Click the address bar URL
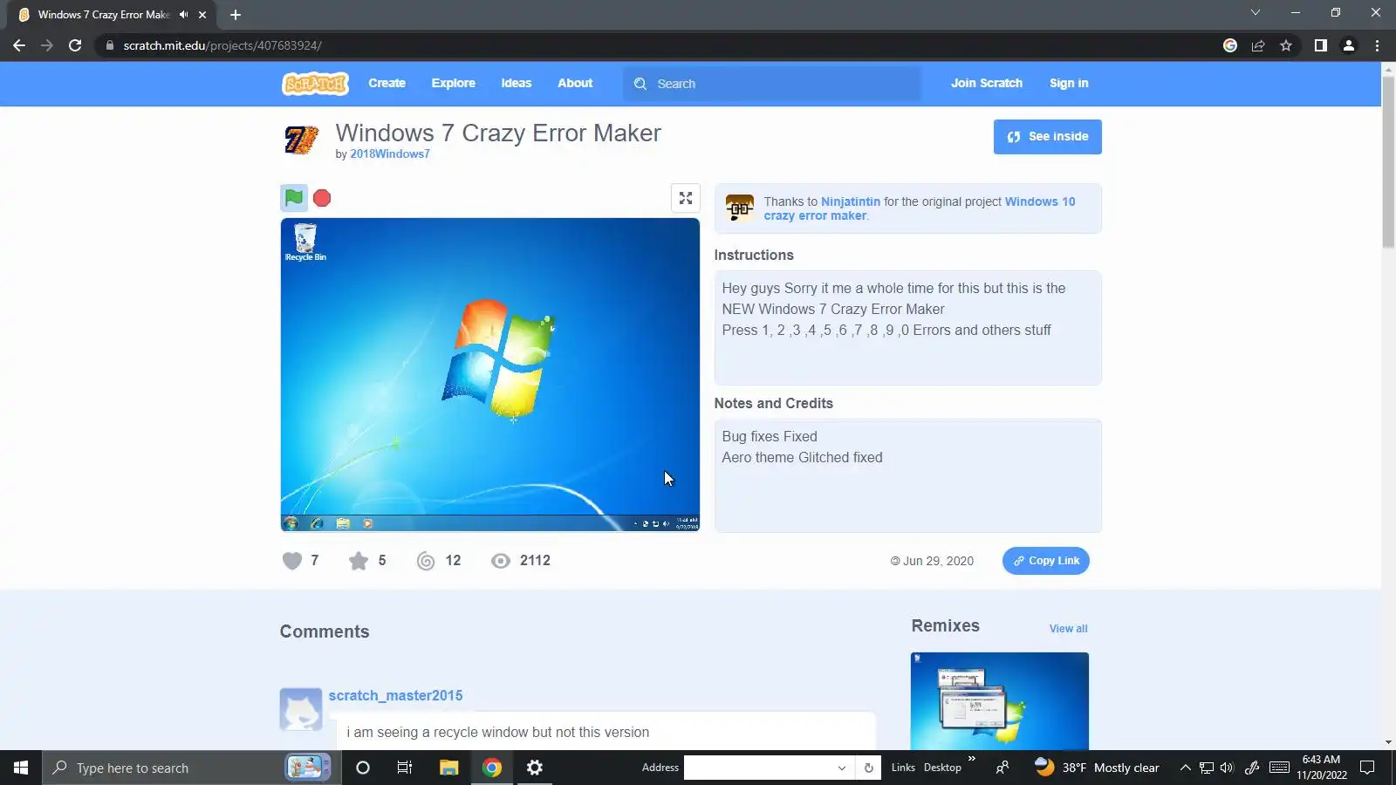The image size is (1396, 785). point(222,45)
